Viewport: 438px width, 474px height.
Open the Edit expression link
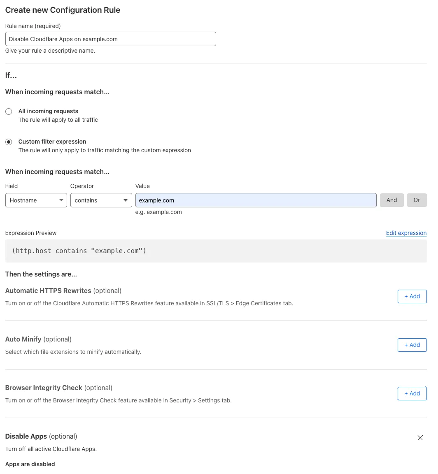pos(406,233)
